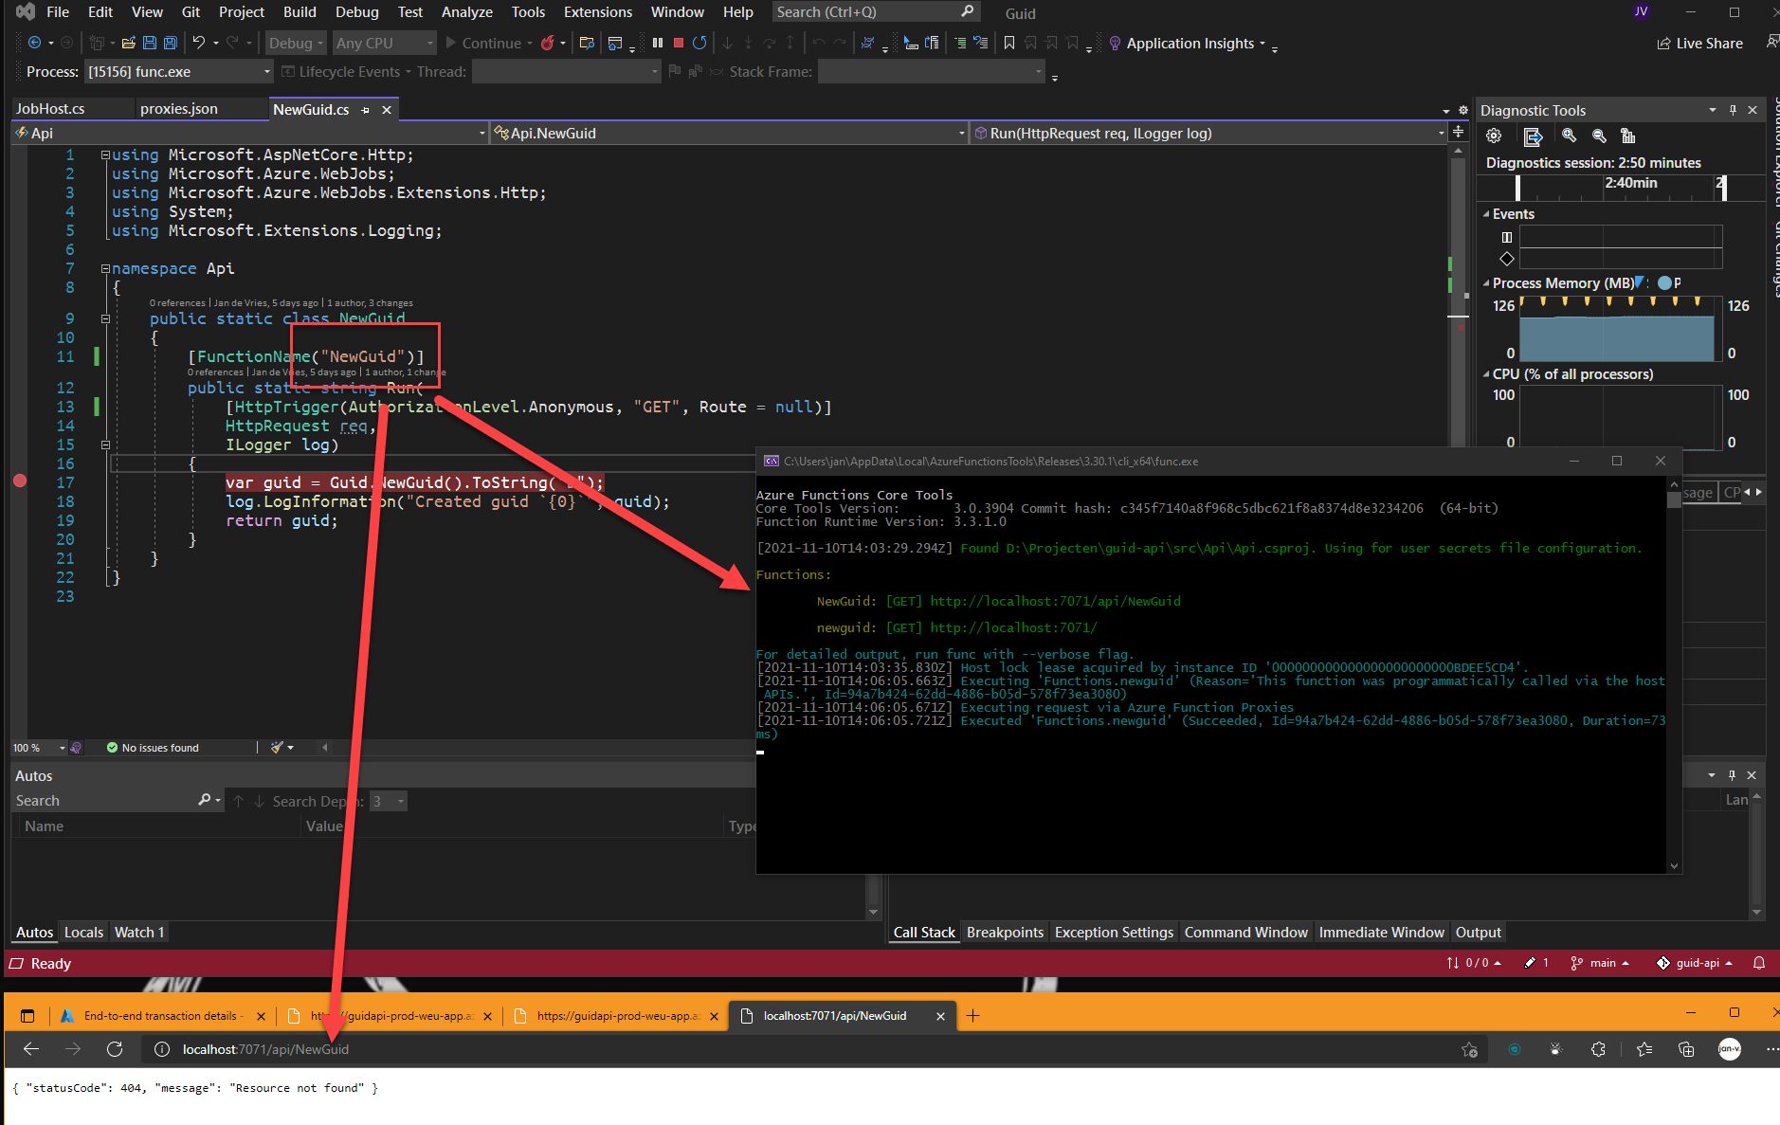This screenshot has width=1780, height=1125.
Task: Click the Stop Debugging red square icon
Action: click(679, 43)
